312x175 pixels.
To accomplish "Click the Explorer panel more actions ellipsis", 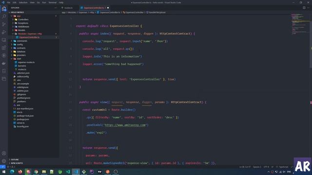I will coord(56,8).
